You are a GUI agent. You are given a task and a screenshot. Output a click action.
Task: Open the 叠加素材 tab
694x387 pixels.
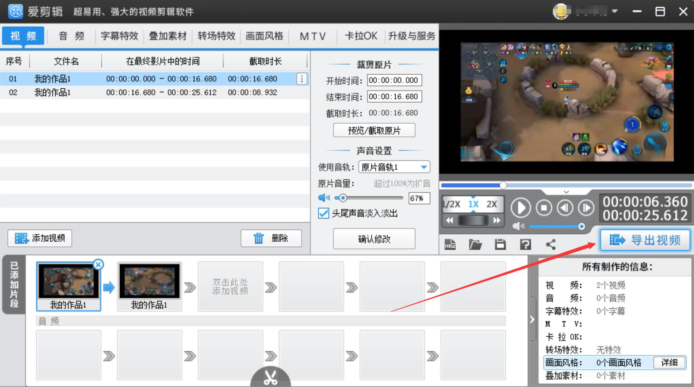click(x=168, y=36)
